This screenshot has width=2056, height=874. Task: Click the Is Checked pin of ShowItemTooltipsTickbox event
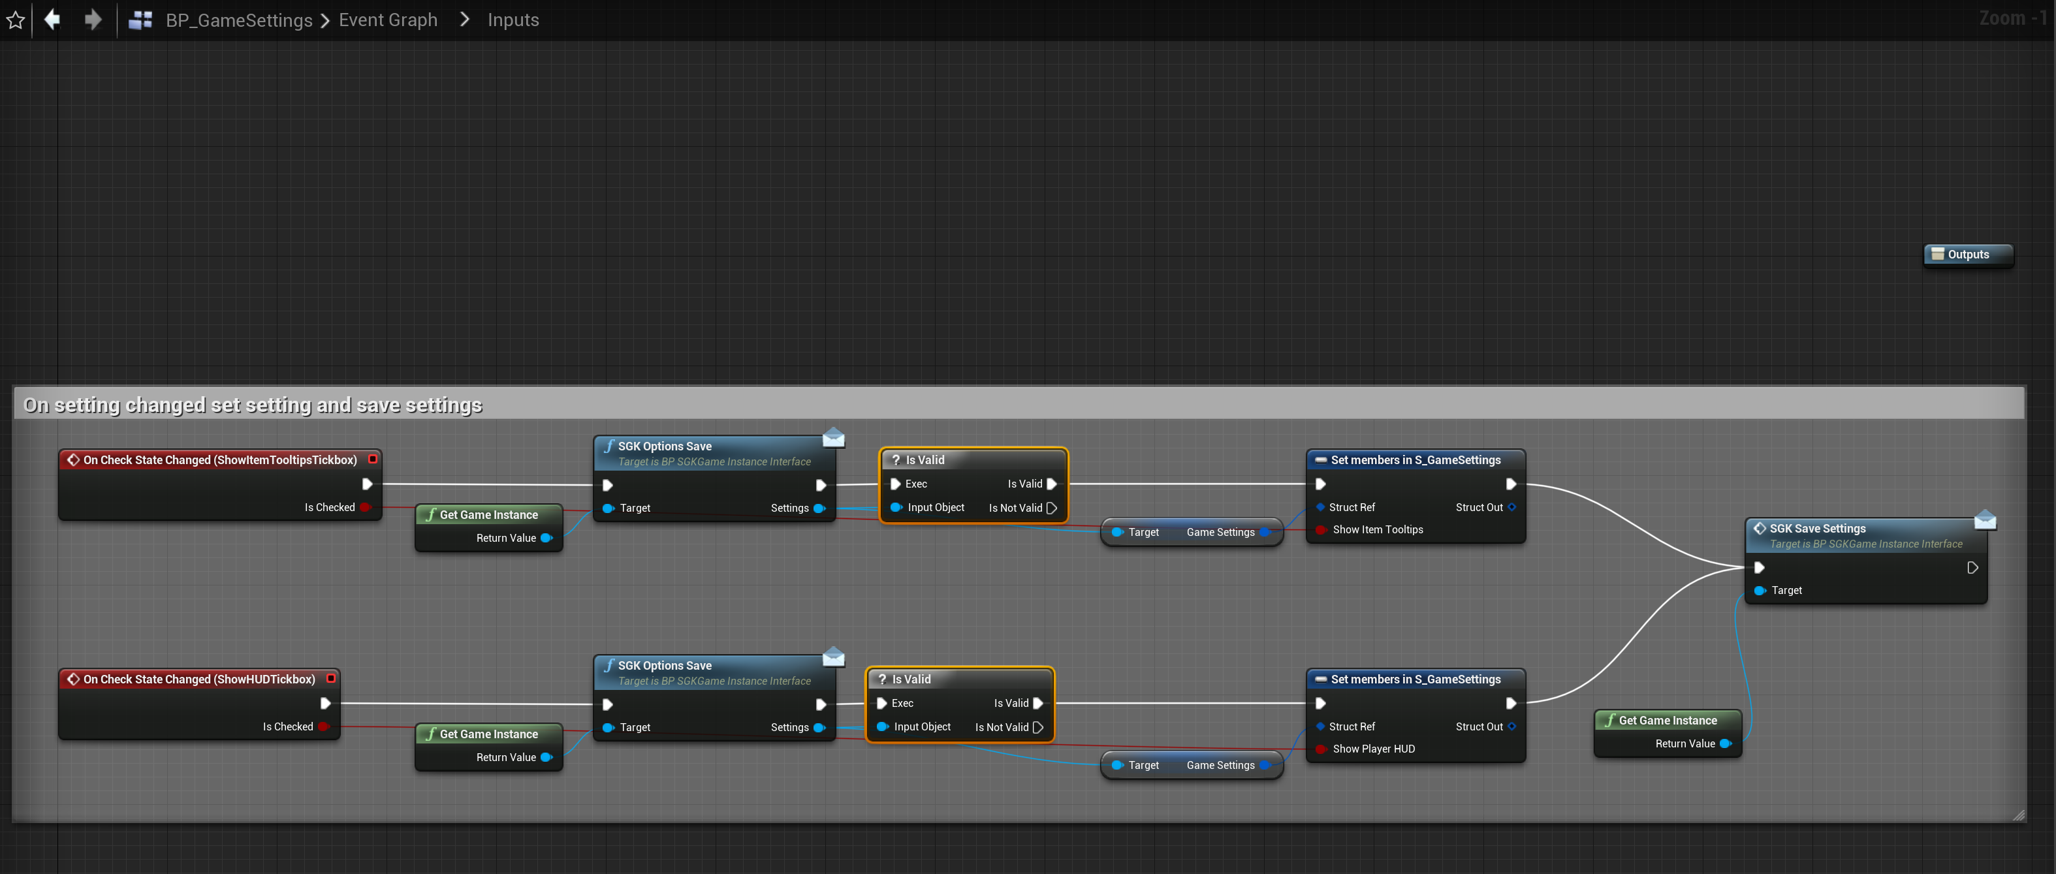[366, 507]
